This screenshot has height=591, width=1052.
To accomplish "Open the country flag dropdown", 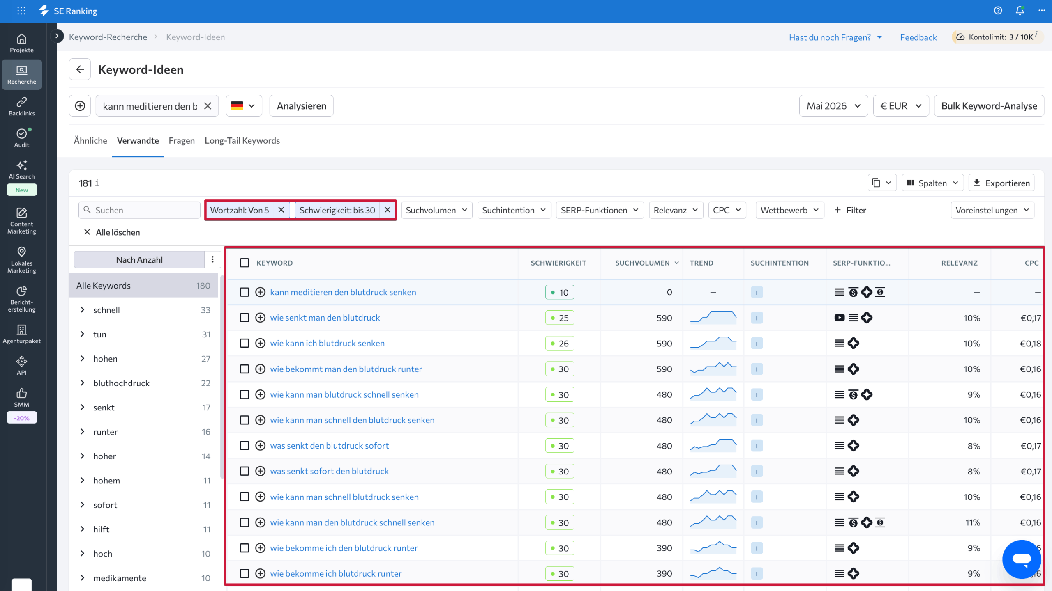I will (x=244, y=106).
